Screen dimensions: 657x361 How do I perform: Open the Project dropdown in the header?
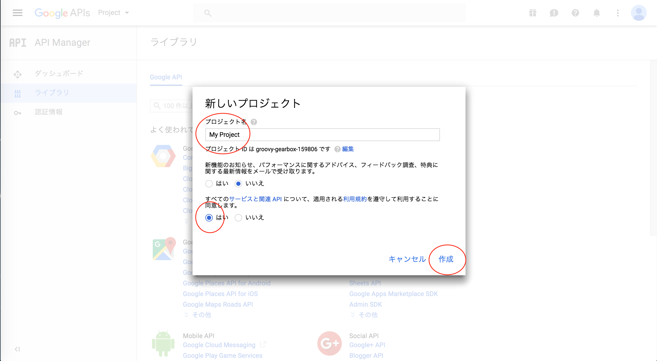click(113, 13)
